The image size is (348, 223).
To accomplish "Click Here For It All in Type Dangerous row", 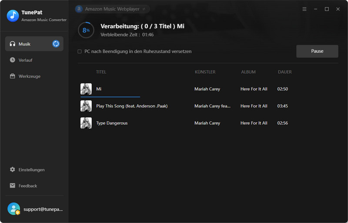I will pos(254,123).
